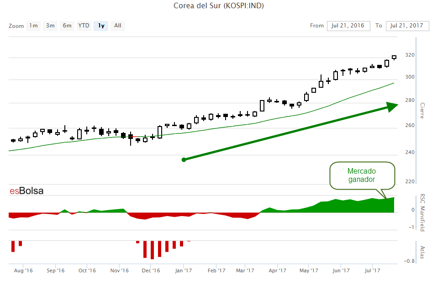Click the -1 RSC Mansfield axis value
432x281 pixels.
coord(411,227)
